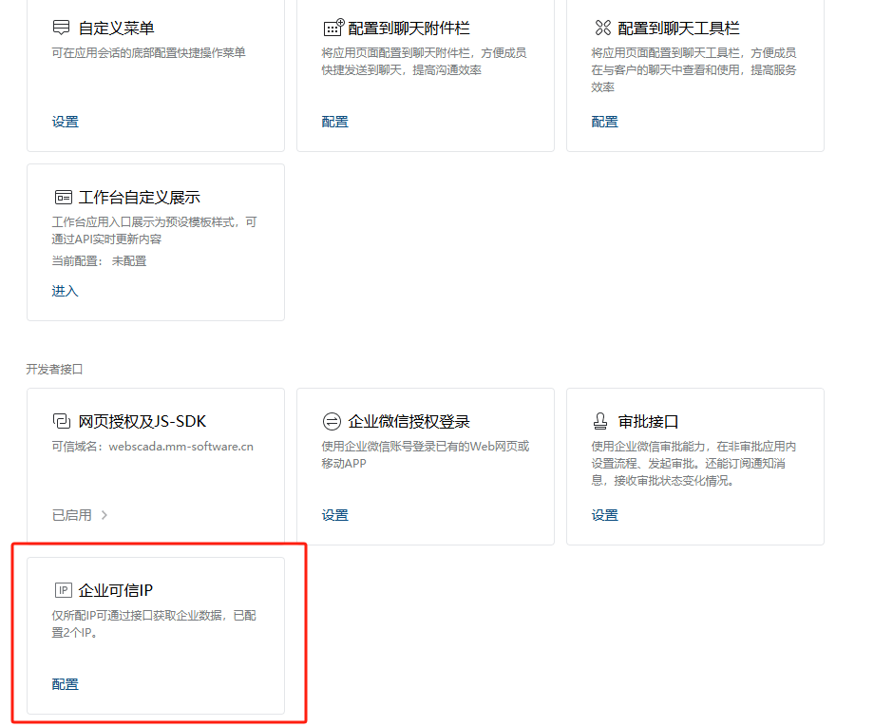
Task: Click the 自定义菜单 card icon
Action: (x=62, y=28)
